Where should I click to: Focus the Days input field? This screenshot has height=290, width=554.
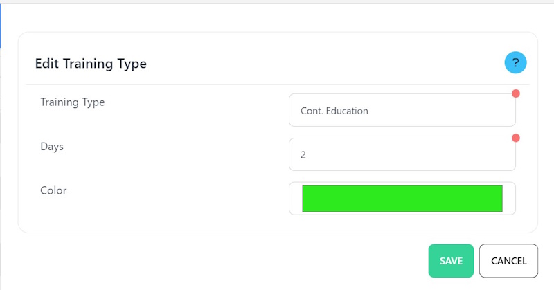(402, 154)
